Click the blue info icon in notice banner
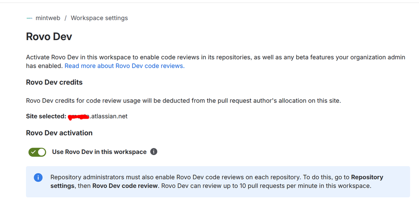Screen dimensions: 419x206 pyautogui.click(x=38, y=178)
